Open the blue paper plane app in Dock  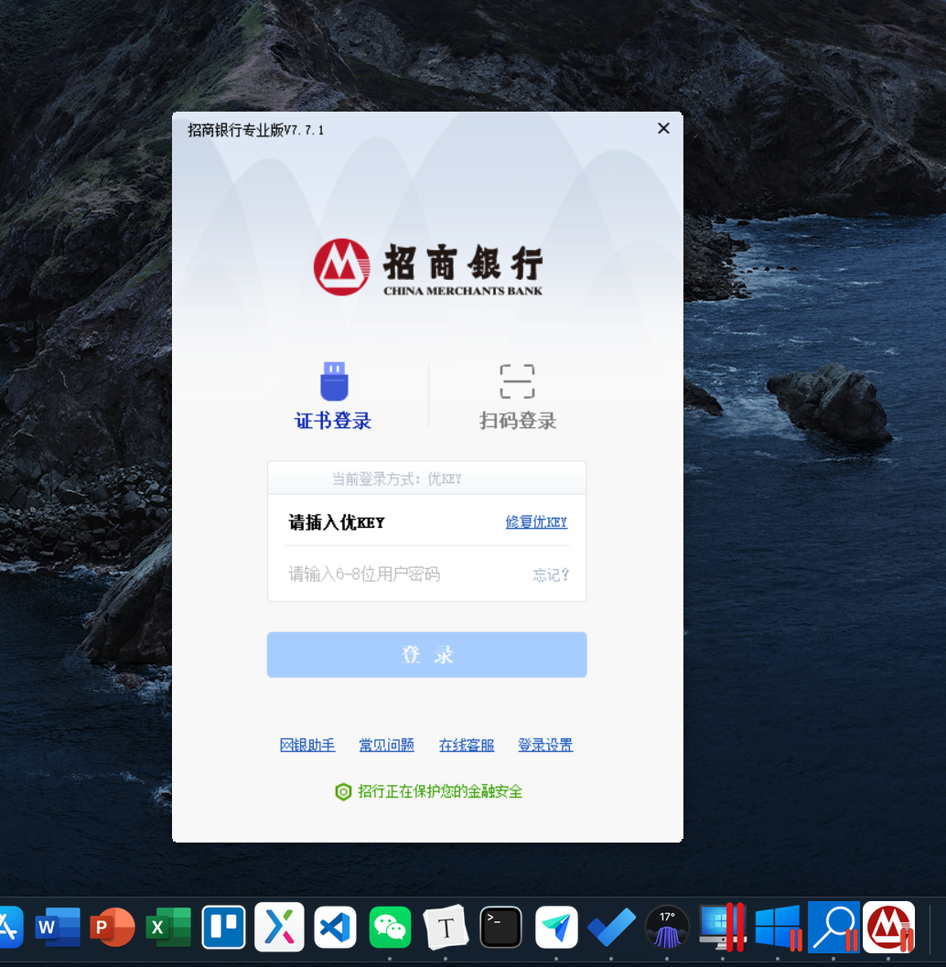556,927
